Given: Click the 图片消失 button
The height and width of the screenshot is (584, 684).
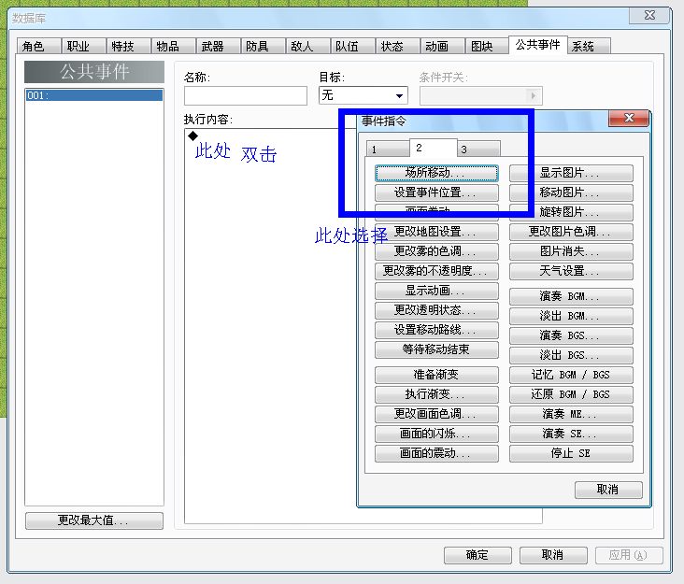Looking at the screenshot, I should coord(571,251).
